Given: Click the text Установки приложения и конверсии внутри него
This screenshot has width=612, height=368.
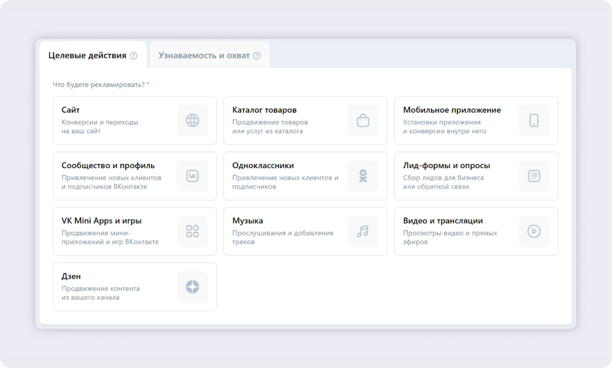Looking at the screenshot, I should [x=444, y=126].
